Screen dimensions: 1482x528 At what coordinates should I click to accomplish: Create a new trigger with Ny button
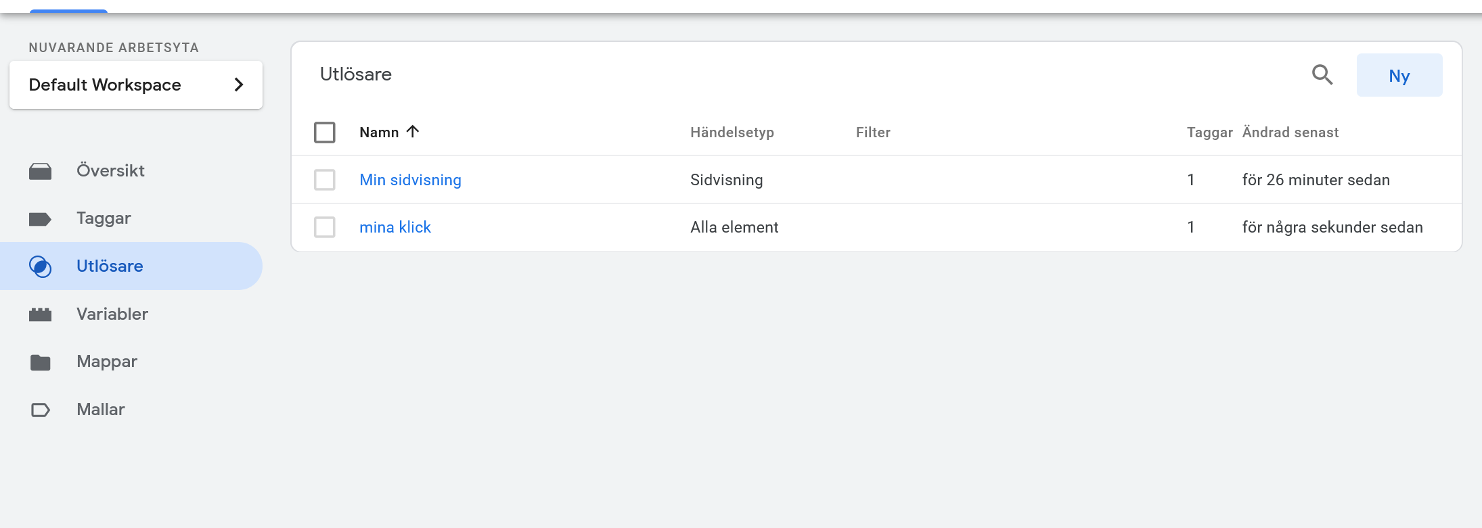coord(1399,76)
